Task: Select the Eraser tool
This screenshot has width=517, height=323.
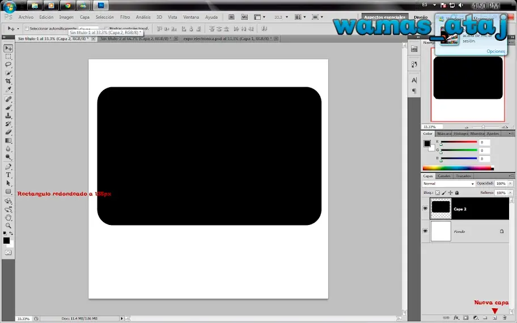Action: [9, 132]
